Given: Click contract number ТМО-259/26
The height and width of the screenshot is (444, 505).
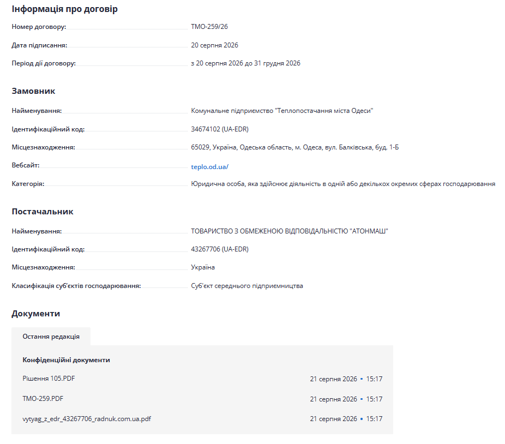Looking at the screenshot, I should point(209,27).
